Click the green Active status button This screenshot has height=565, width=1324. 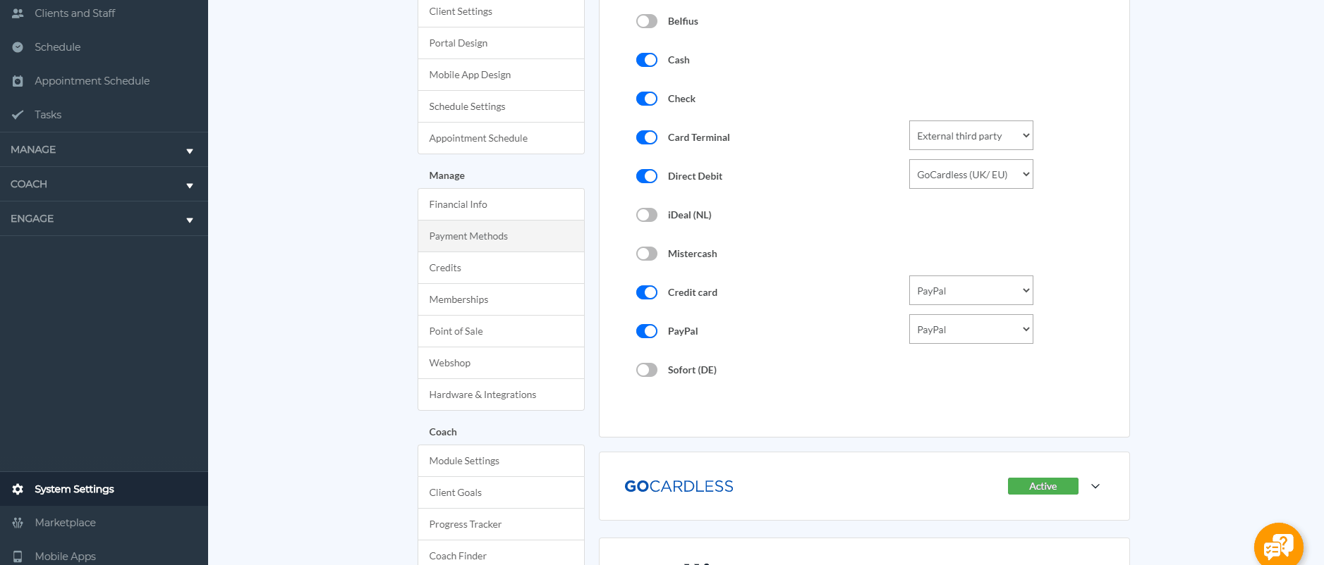click(1043, 486)
